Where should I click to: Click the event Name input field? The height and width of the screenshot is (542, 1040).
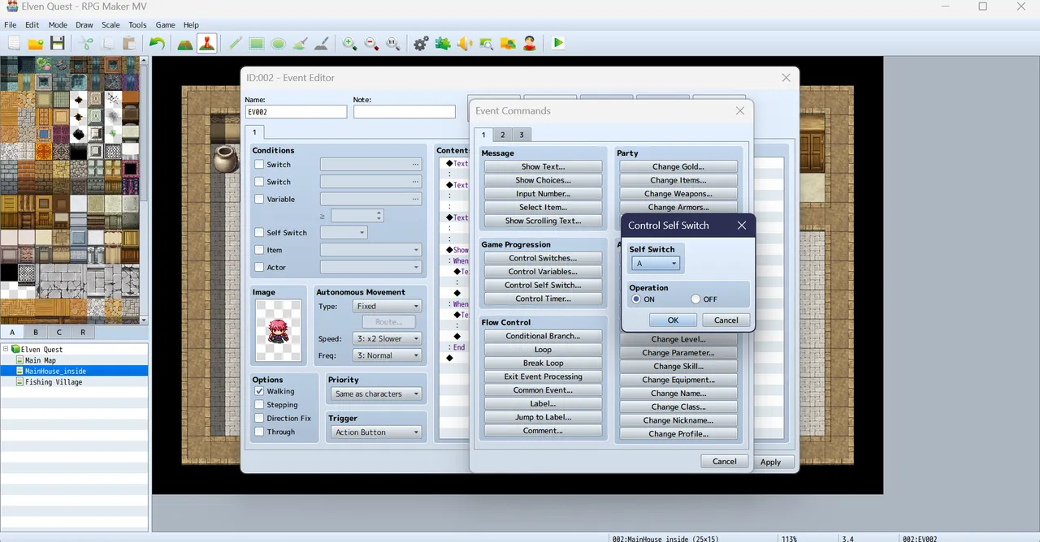pyautogui.click(x=296, y=112)
